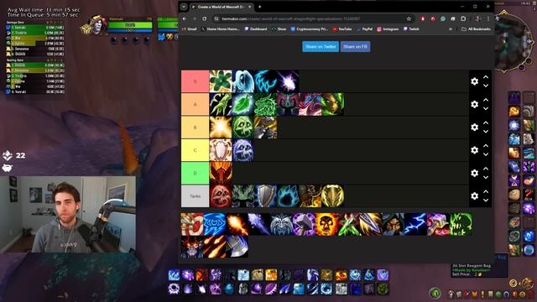
Task: Bookmark this page with the star icon
Action: (409, 18)
